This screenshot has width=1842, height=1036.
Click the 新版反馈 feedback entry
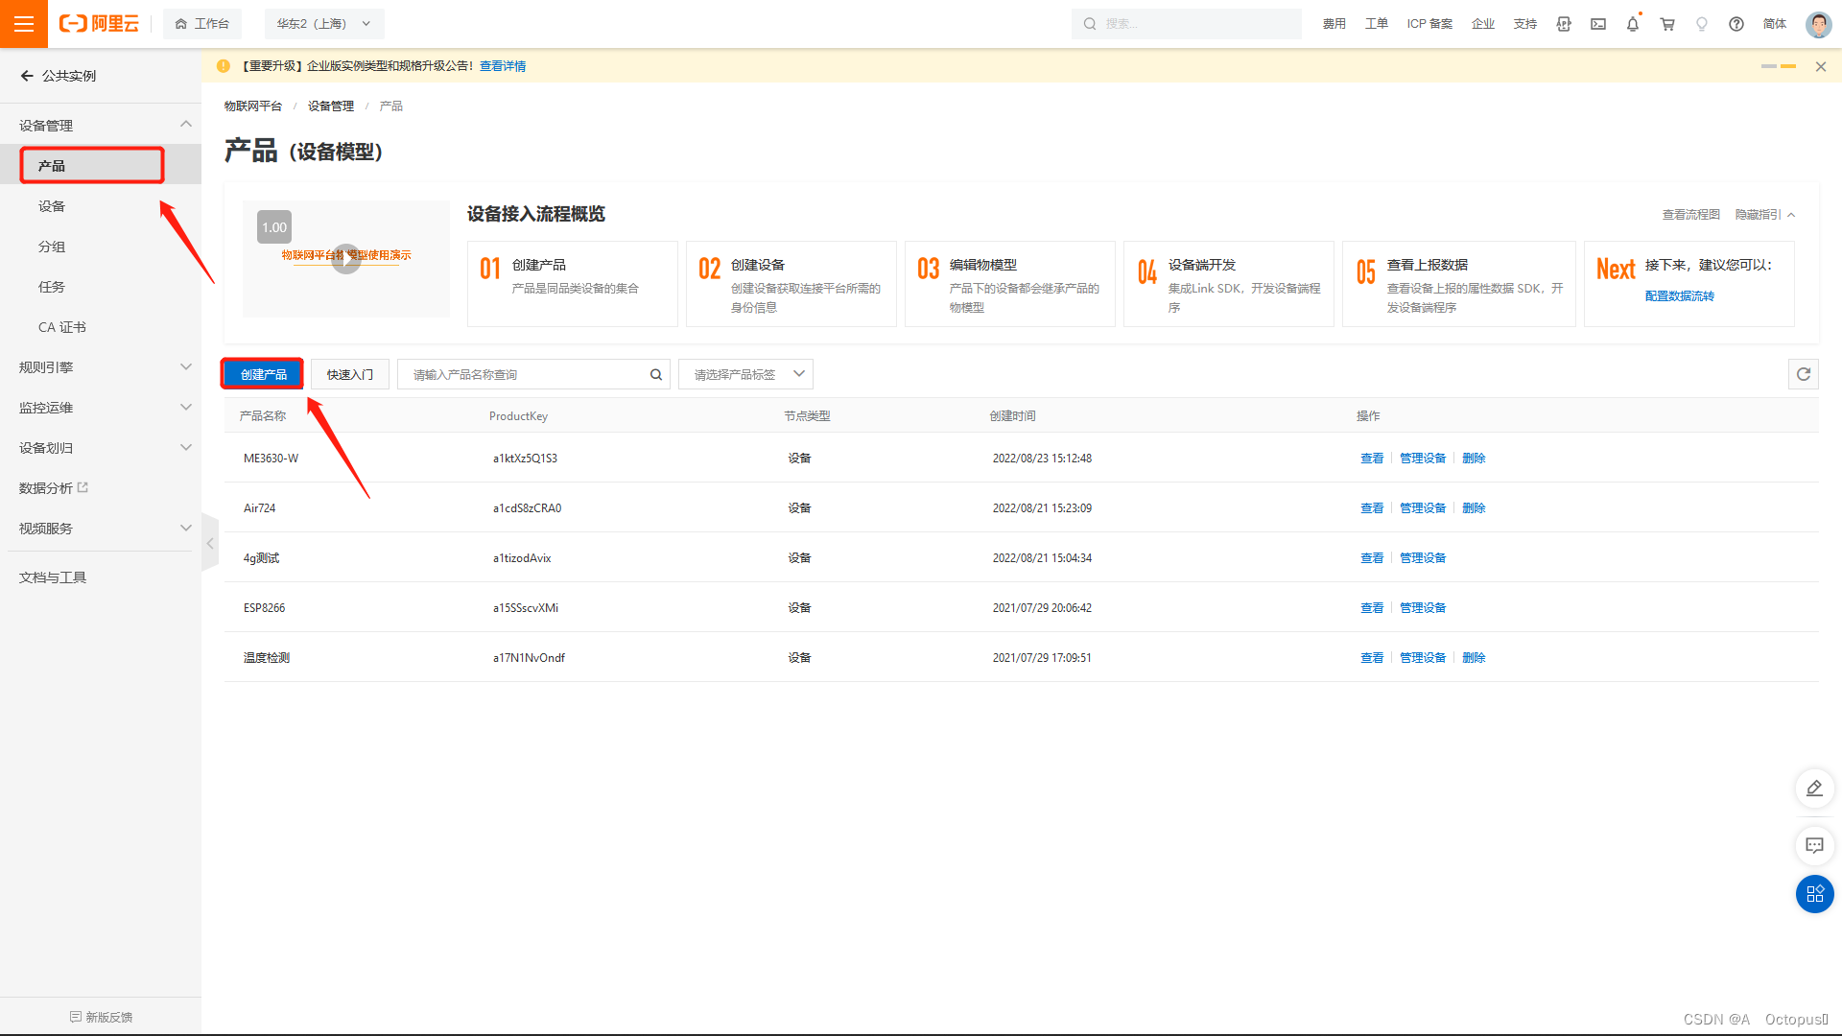(101, 1017)
